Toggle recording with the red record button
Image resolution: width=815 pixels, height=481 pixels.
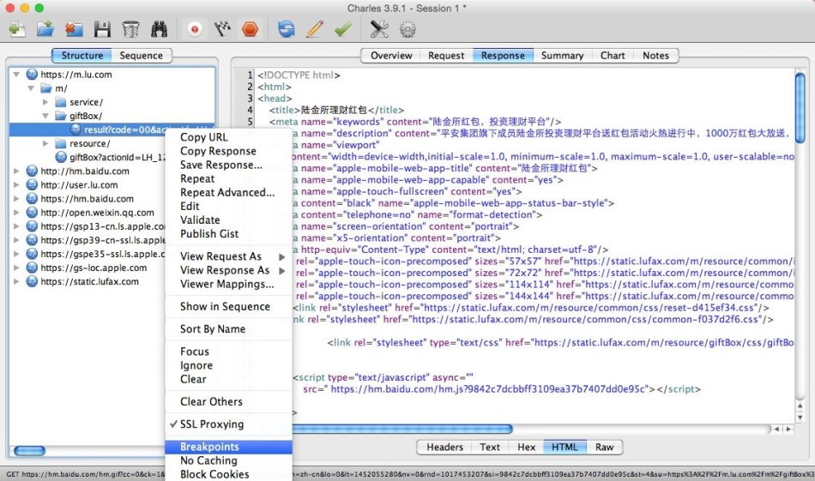pos(195,29)
